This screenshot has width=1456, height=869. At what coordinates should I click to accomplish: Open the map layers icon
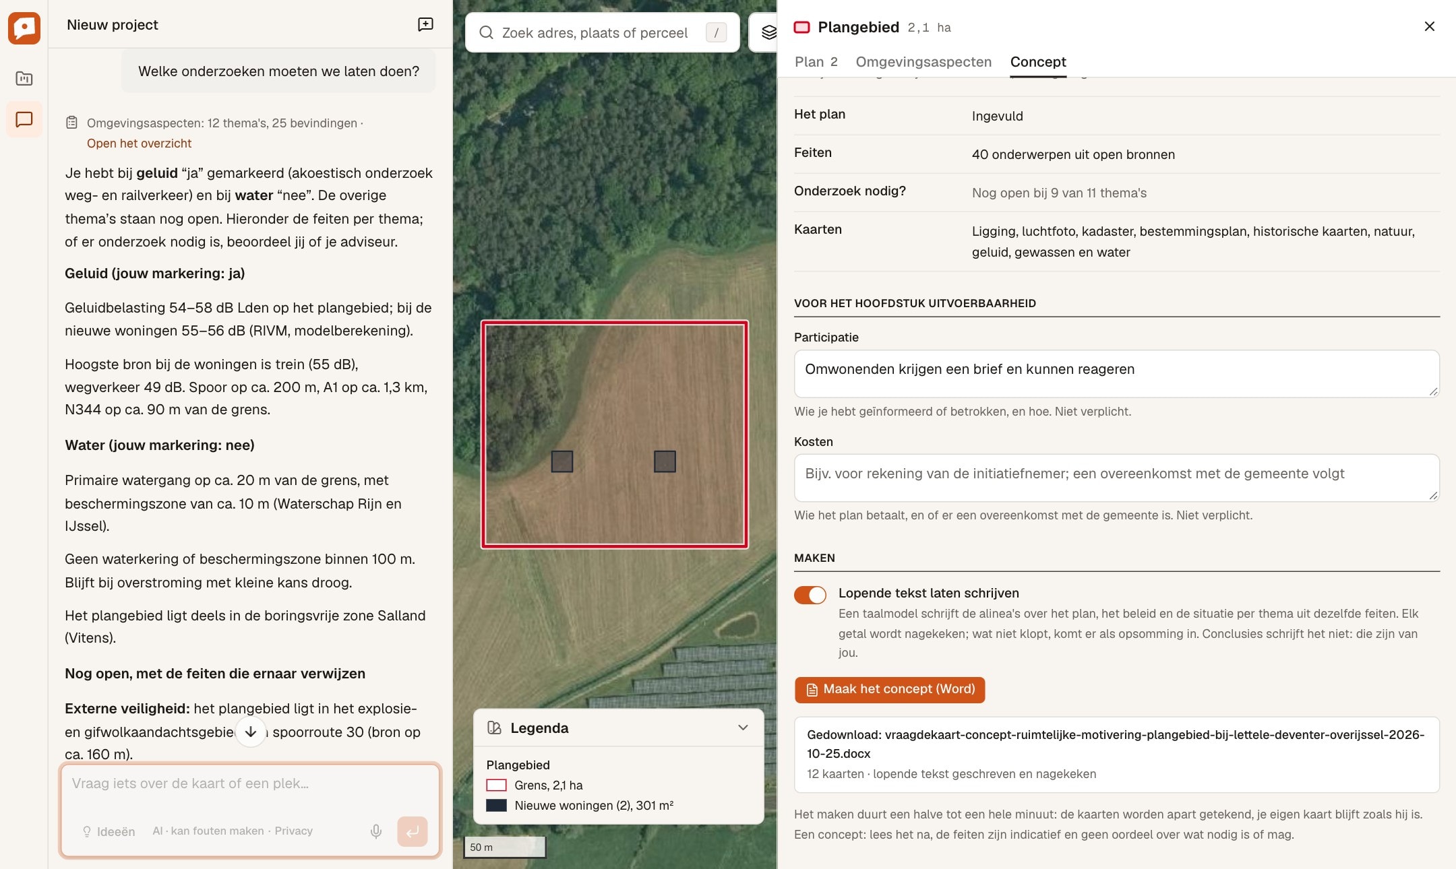point(768,32)
